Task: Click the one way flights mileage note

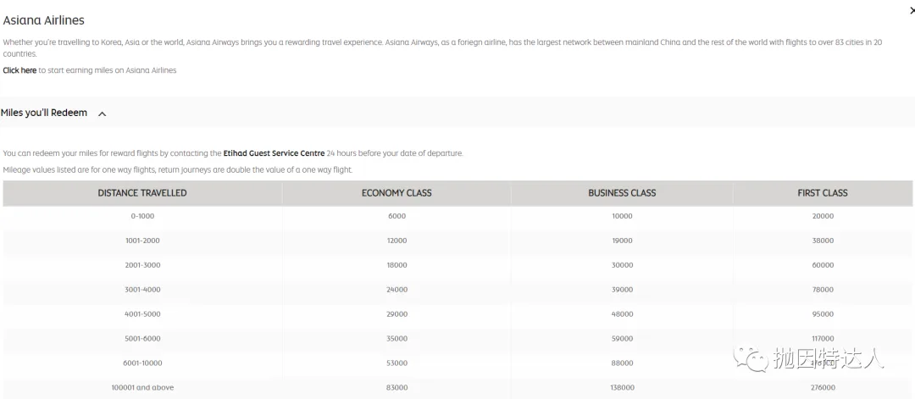Action: coord(177,169)
